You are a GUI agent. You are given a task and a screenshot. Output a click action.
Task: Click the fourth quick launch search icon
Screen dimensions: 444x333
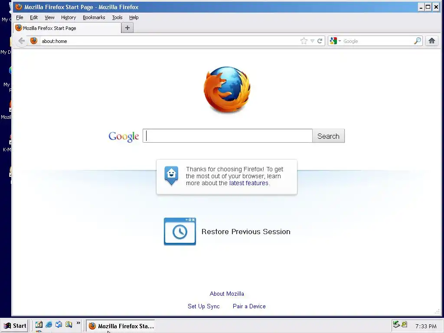point(69,324)
